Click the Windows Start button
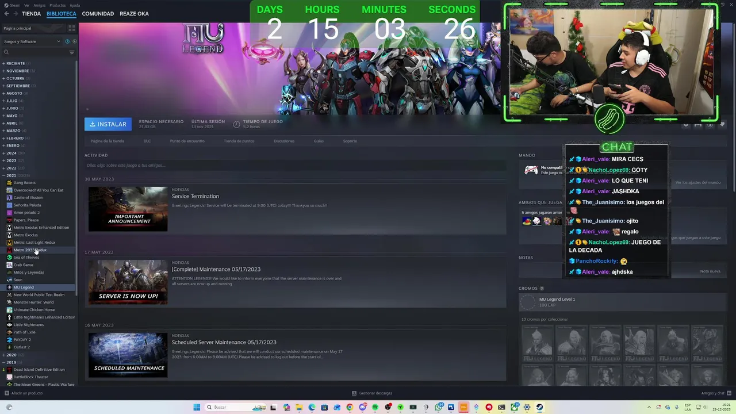The image size is (736, 414). pos(197,407)
